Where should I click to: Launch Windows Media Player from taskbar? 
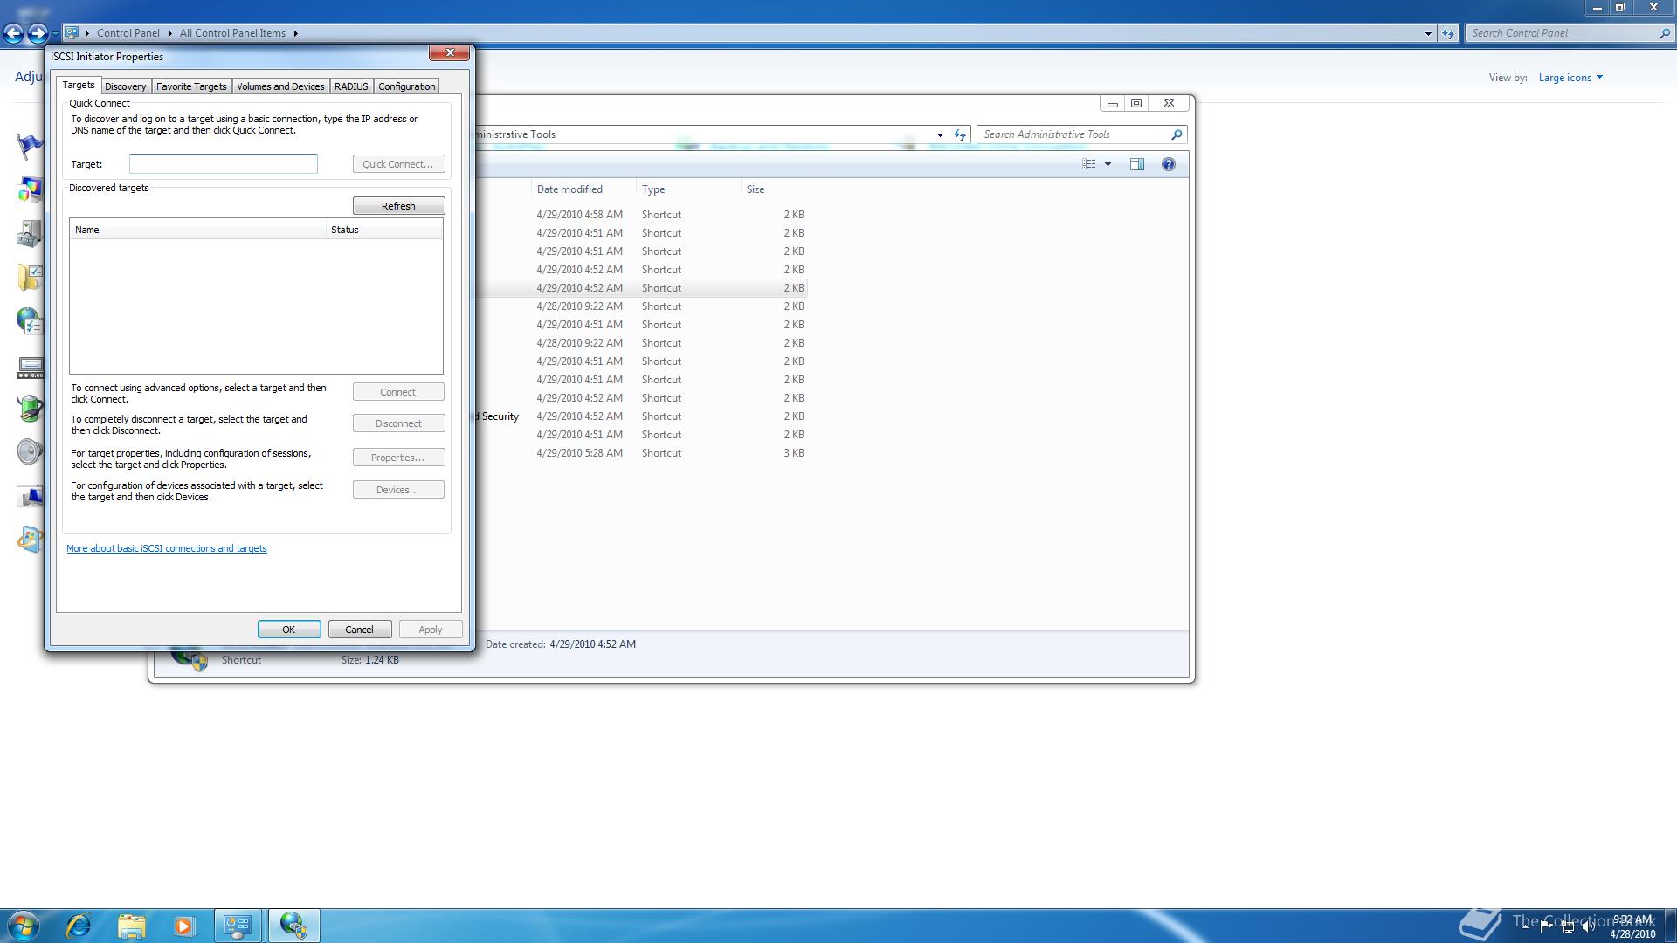point(183,926)
